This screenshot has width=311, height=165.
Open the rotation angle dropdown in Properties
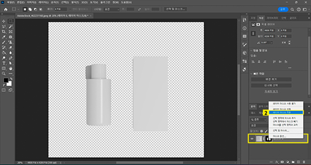271,42
